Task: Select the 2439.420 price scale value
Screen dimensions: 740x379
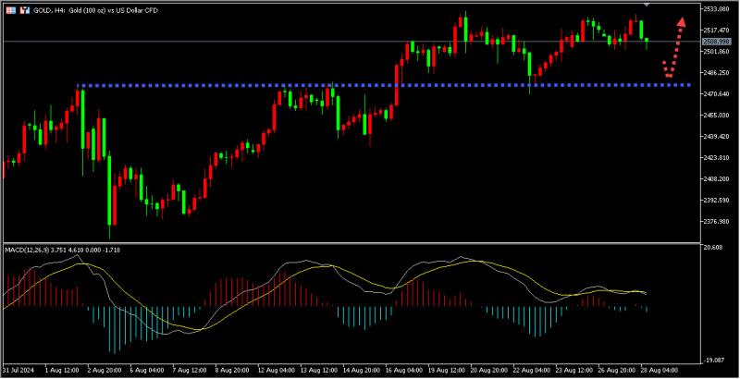Action: 717,136
